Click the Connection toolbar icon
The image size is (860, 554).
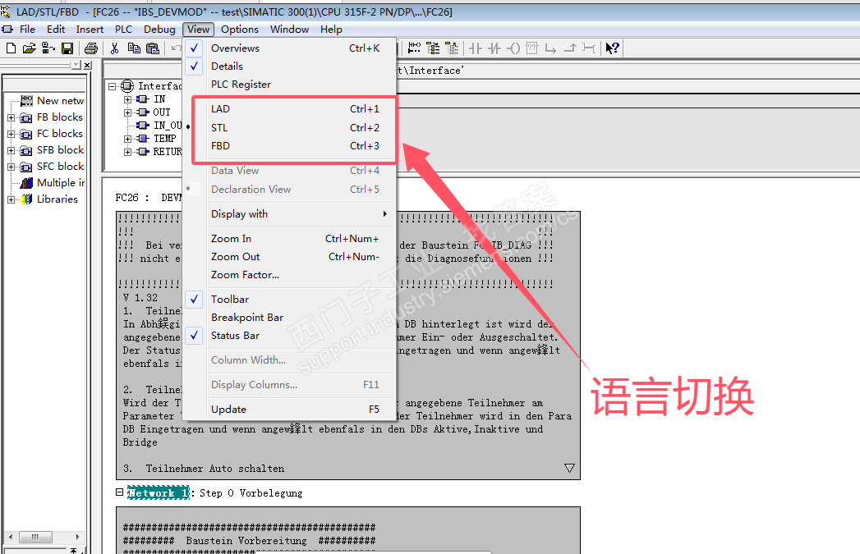[588, 48]
